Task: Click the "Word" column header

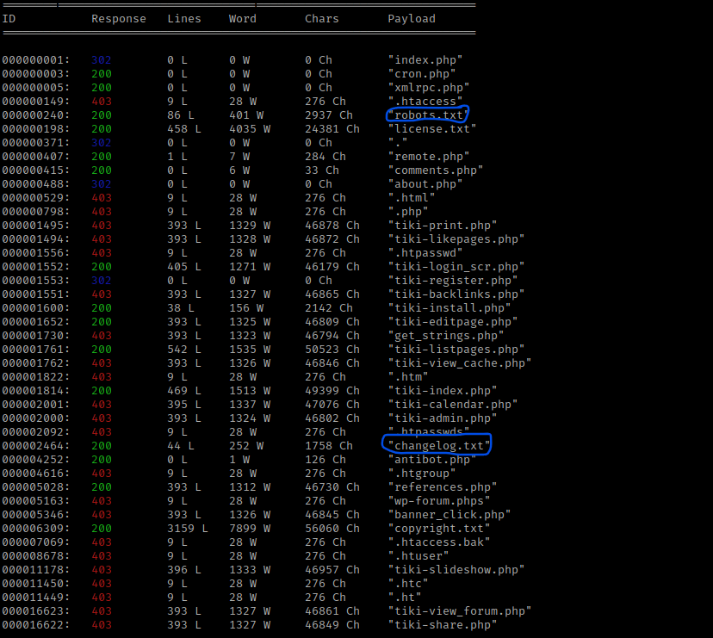Action: (x=243, y=18)
